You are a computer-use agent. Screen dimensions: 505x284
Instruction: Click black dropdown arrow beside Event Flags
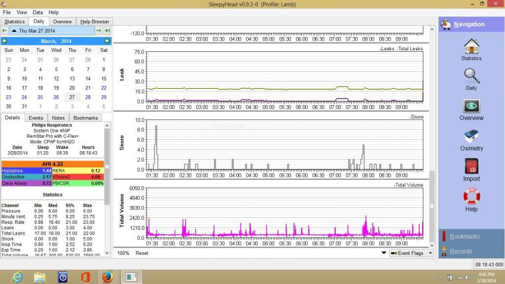[384, 253]
